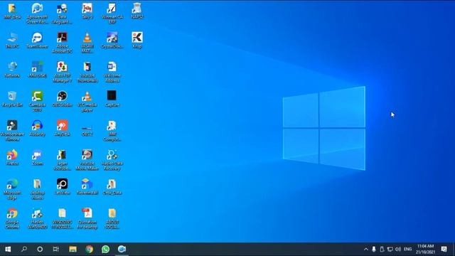The width and height of the screenshot is (455, 256).
Task: Select the black Capture desktop icon
Action: pyautogui.click(x=112, y=99)
